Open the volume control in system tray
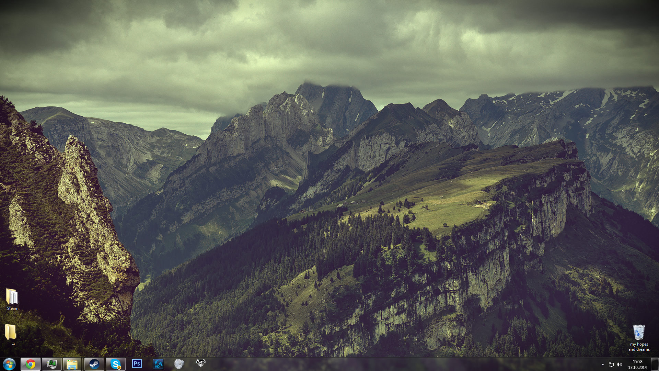Viewport: 659px width, 371px height. point(620,364)
